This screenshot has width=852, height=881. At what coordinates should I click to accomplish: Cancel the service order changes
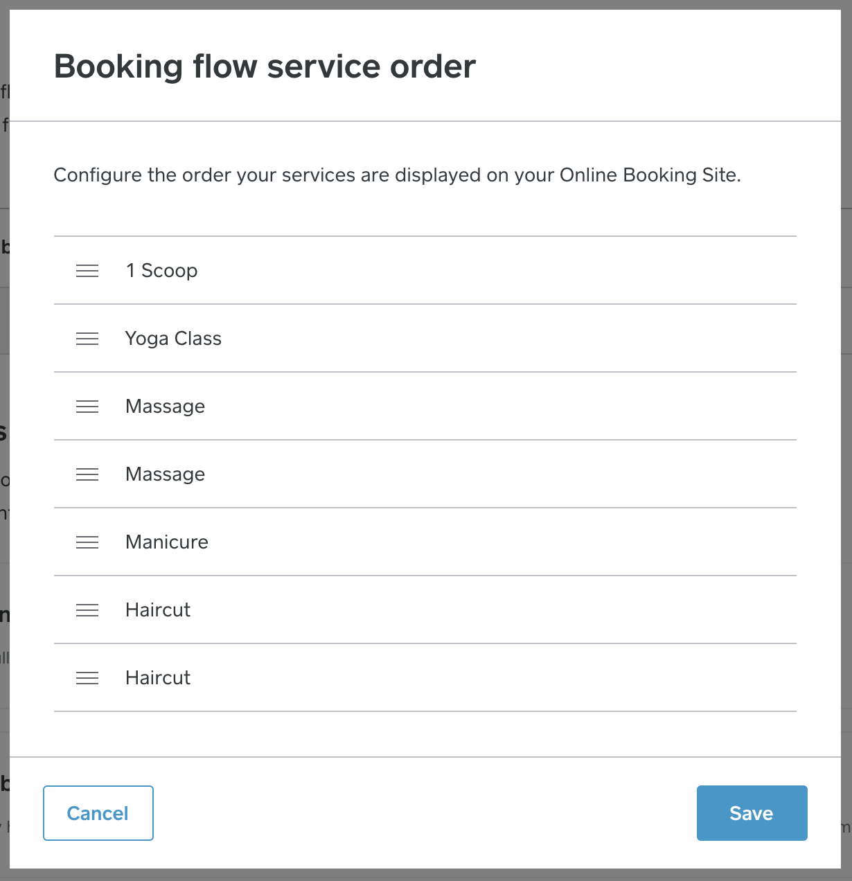[x=98, y=813]
